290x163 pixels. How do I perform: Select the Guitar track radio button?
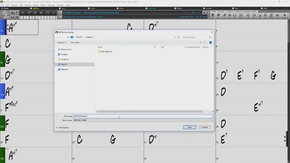tap(117, 8)
